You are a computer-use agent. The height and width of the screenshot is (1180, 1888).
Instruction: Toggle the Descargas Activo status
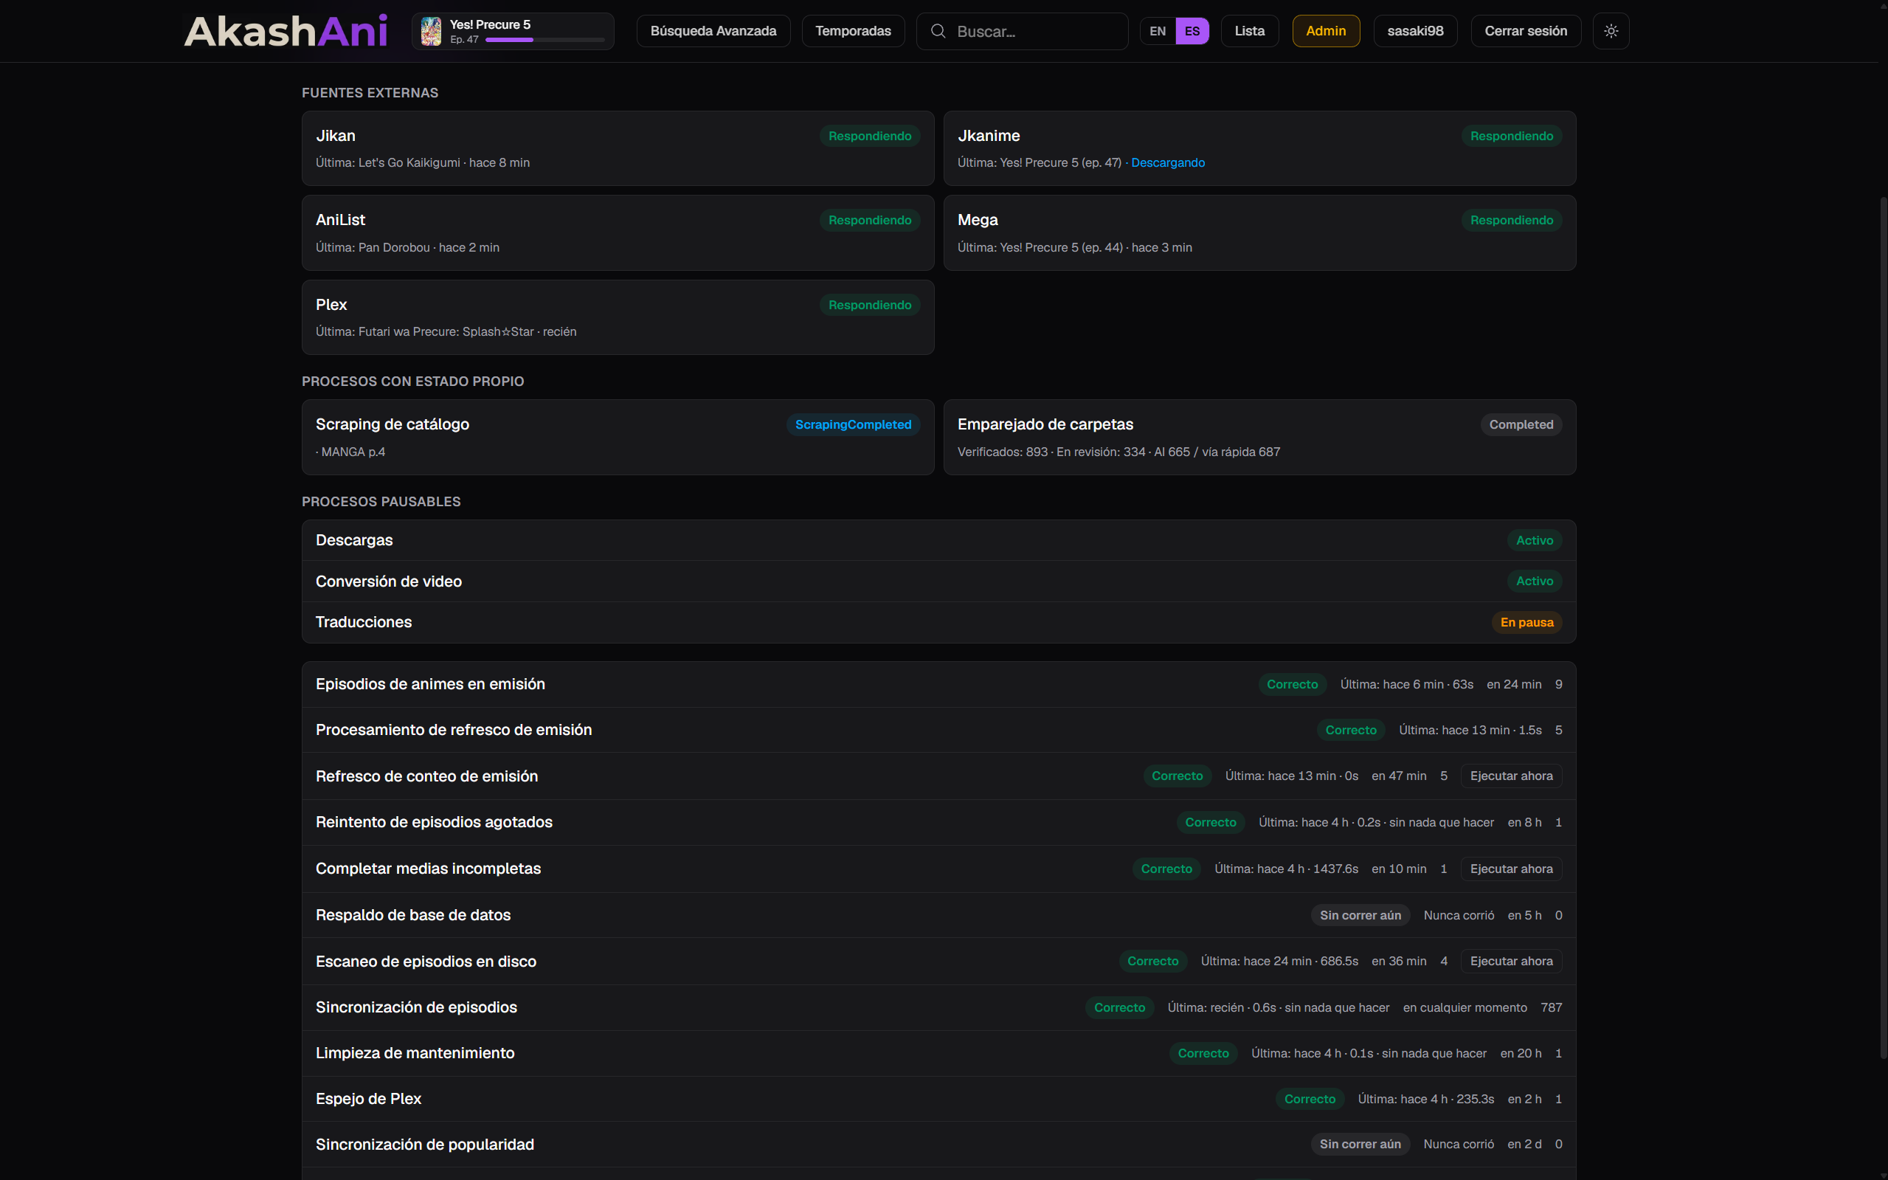pos(1534,540)
